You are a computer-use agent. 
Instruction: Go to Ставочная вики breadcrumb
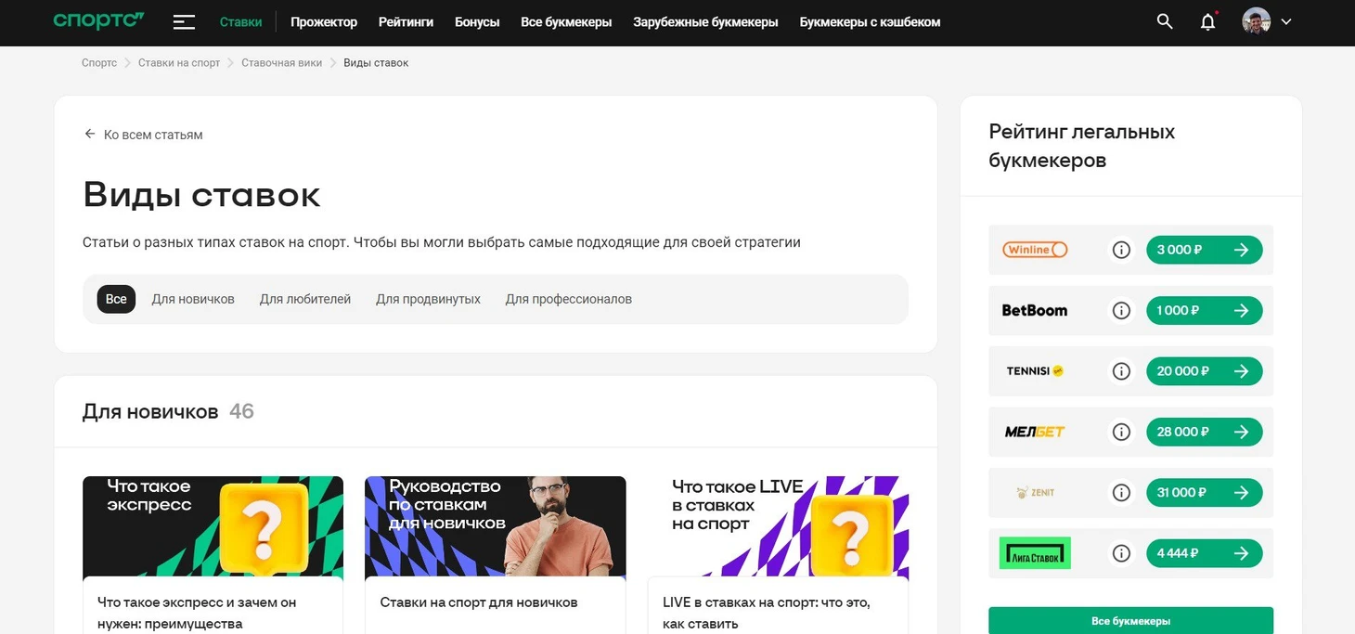pos(282,63)
